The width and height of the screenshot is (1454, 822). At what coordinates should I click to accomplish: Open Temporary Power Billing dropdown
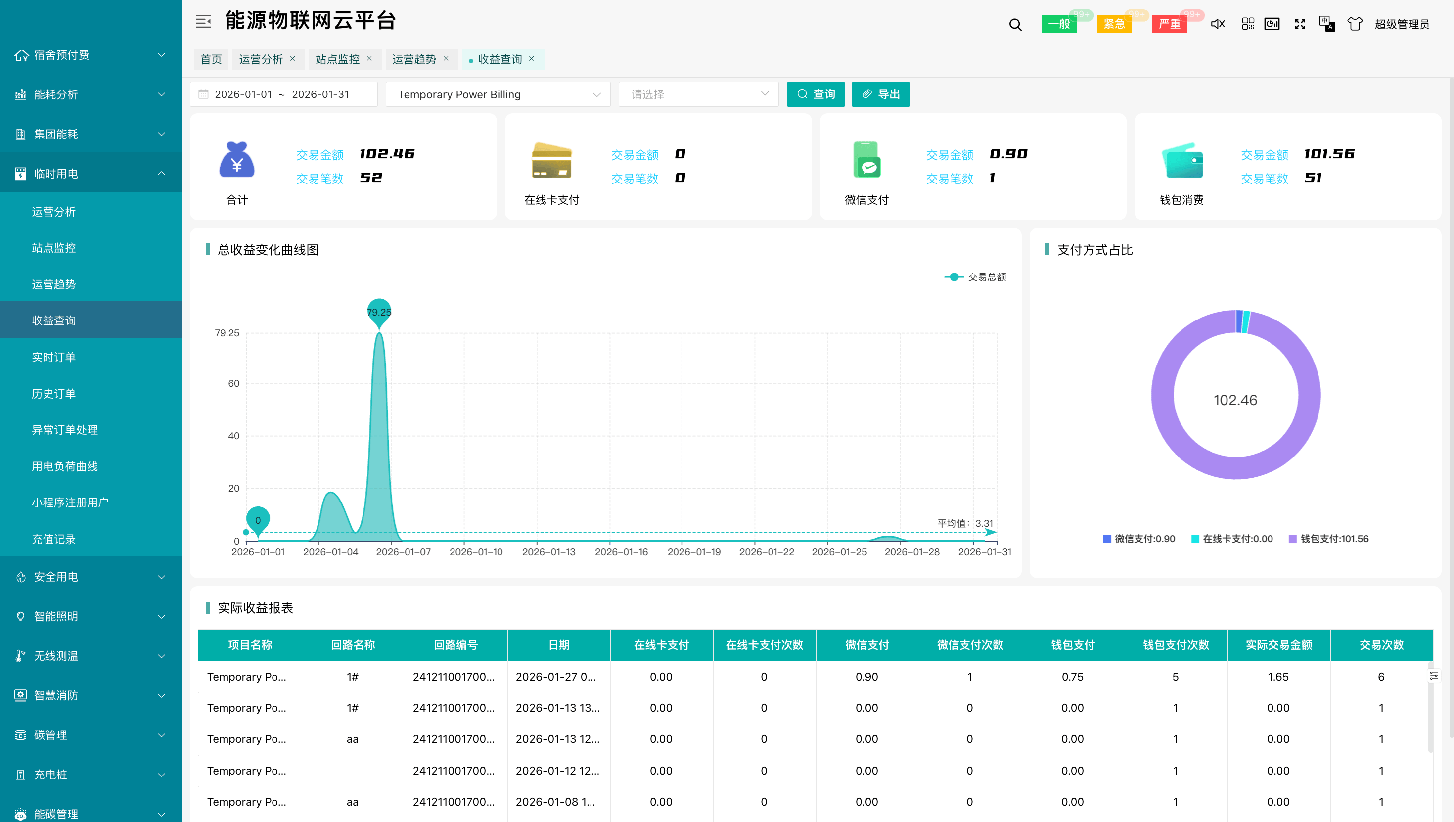coord(498,94)
